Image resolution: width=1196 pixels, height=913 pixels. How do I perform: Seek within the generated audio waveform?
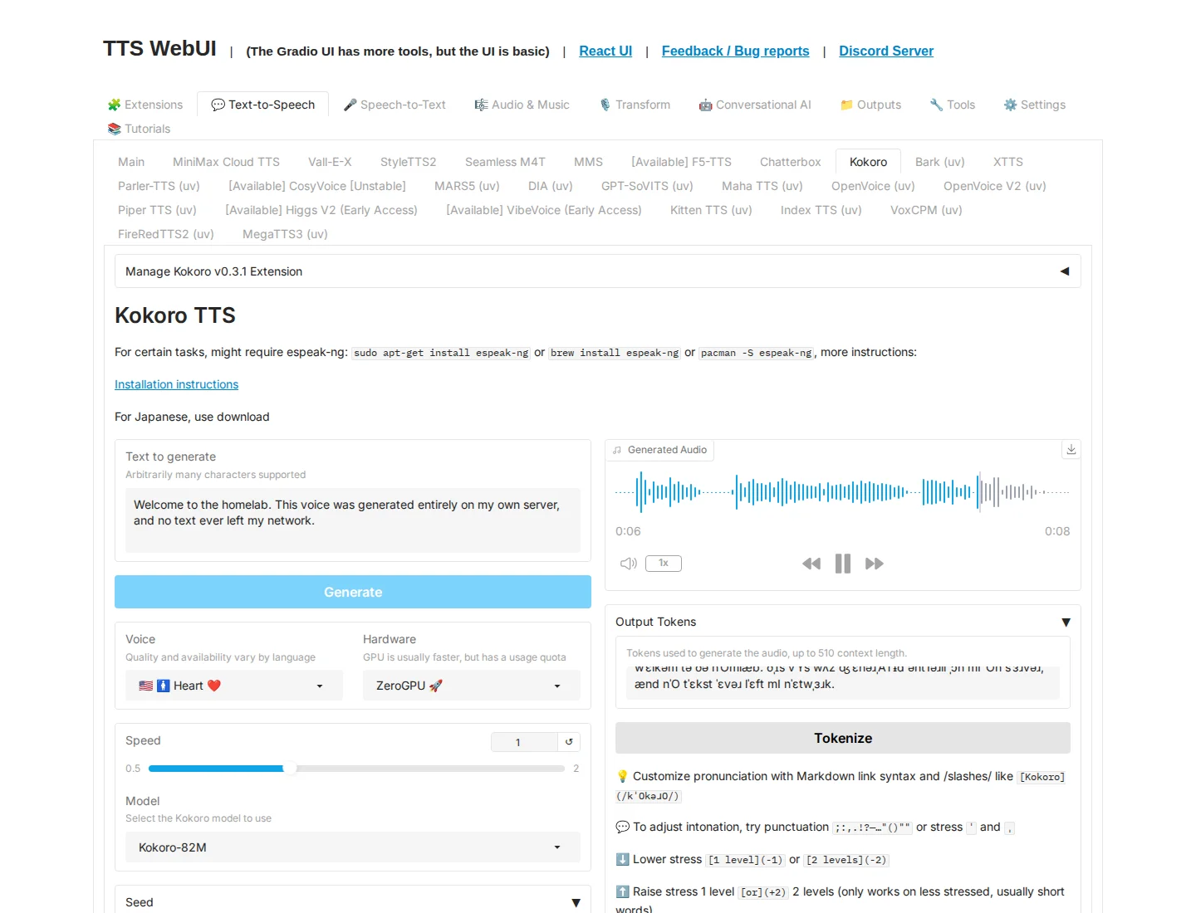click(x=842, y=492)
